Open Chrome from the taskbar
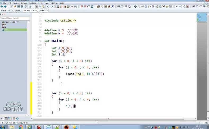This screenshot has height=129, width=209. [x=21, y=127]
